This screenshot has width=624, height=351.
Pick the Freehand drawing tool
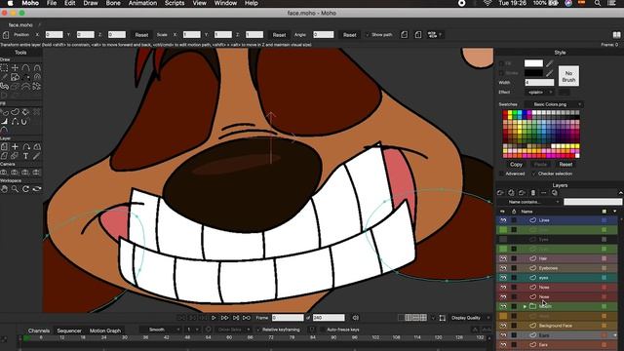pyautogui.click(x=4, y=77)
